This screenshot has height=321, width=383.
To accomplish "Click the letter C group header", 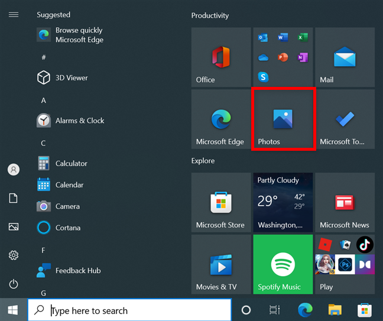I will point(43,143).
